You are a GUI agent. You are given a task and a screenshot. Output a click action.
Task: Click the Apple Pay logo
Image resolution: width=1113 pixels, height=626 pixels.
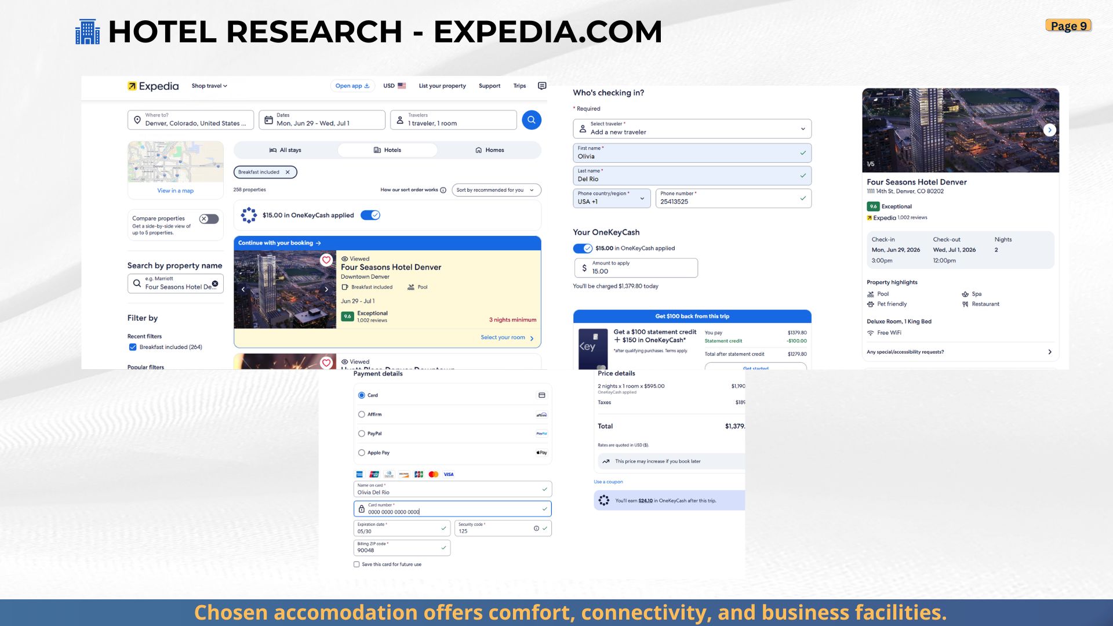(541, 453)
